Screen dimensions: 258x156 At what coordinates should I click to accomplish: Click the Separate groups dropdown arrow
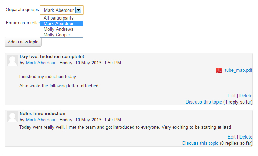click(79, 10)
